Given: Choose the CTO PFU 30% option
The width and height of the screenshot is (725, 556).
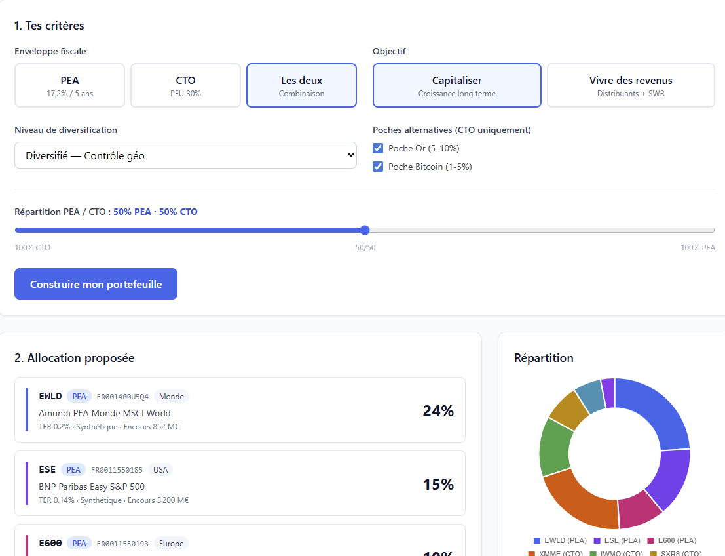Looking at the screenshot, I should (x=185, y=85).
